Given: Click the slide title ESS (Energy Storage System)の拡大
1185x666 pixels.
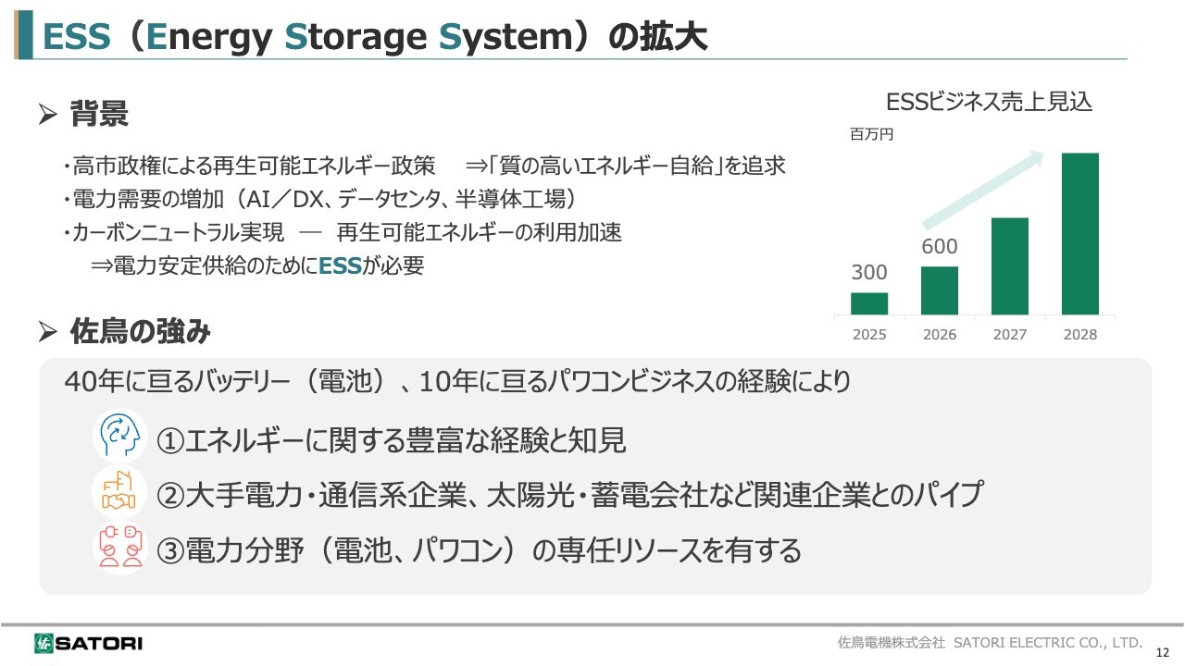Looking at the screenshot, I should 375,37.
